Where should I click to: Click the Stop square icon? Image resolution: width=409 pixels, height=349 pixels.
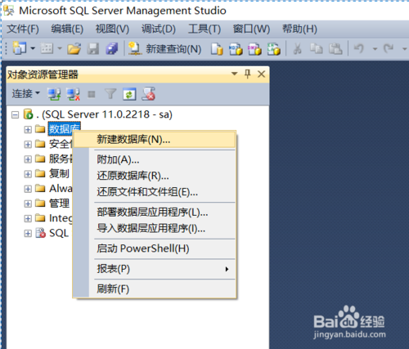[92, 94]
